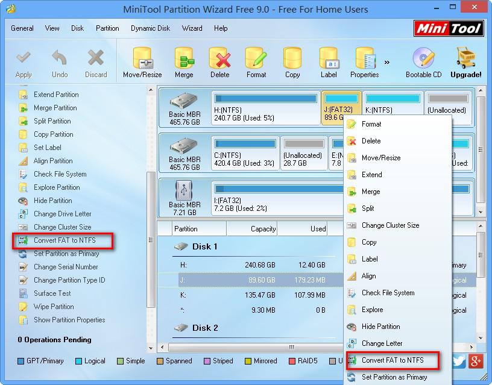Click the Discard X button
492x385 pixels.
(x=96, y=64)
